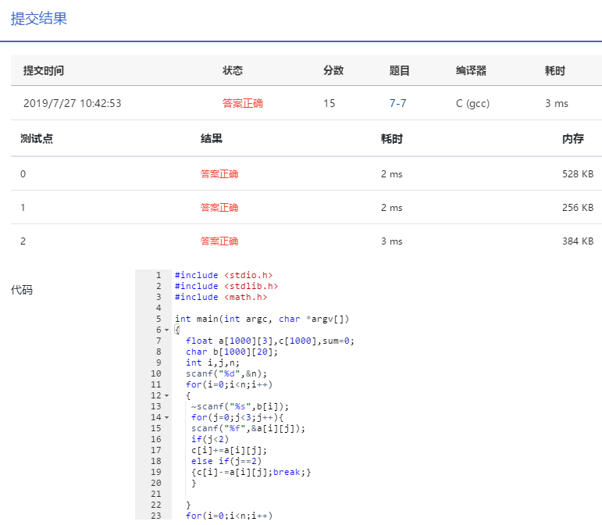Click test point 0 number
Screen dimensions: 602x525
tap(23, 174)
